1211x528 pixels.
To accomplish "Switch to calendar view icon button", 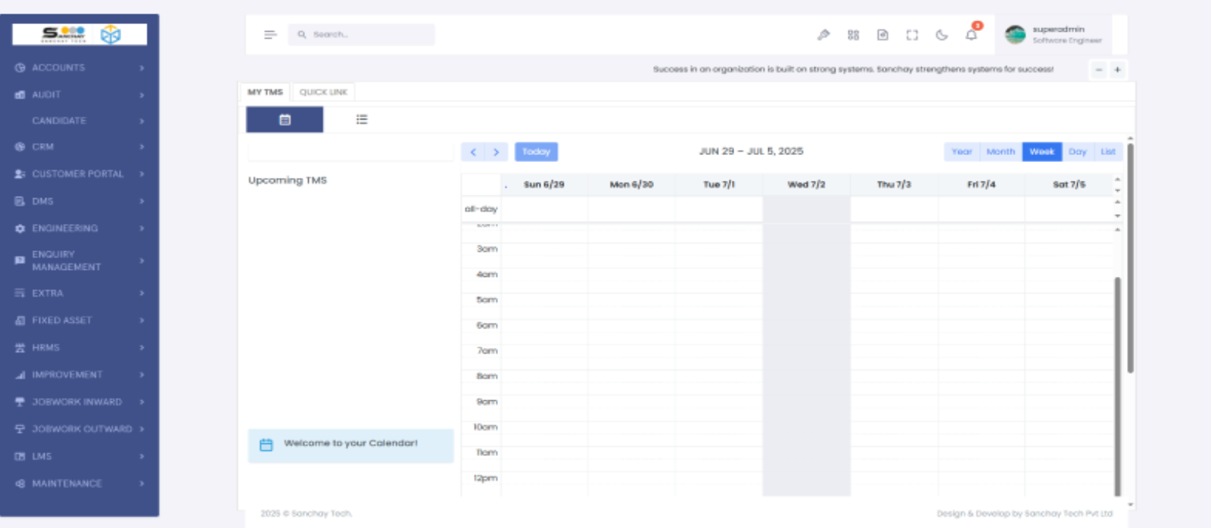I will pyautogui.click(x=285, y=120).
